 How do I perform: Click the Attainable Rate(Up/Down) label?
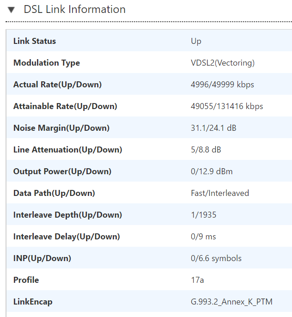click(65, 106)
